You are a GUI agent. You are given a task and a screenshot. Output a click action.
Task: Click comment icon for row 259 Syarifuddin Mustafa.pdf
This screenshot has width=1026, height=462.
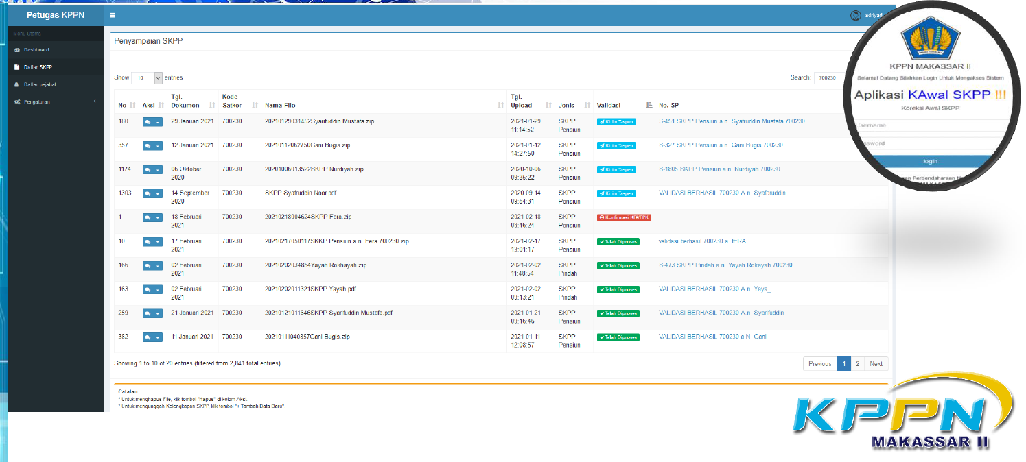(x=148, y=314)
